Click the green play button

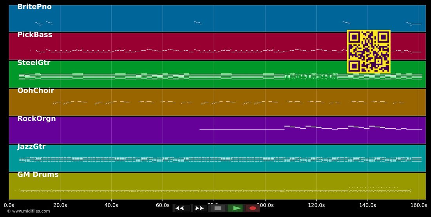click(x=235, y=208)
